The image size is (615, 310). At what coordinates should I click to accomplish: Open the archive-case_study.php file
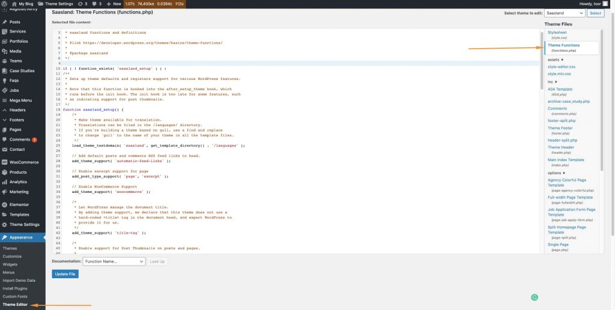[x=569, y=102]
